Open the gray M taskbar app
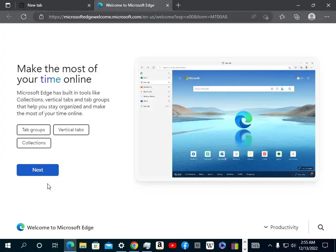This screenshot has width=336, height=252. [197, 245]
